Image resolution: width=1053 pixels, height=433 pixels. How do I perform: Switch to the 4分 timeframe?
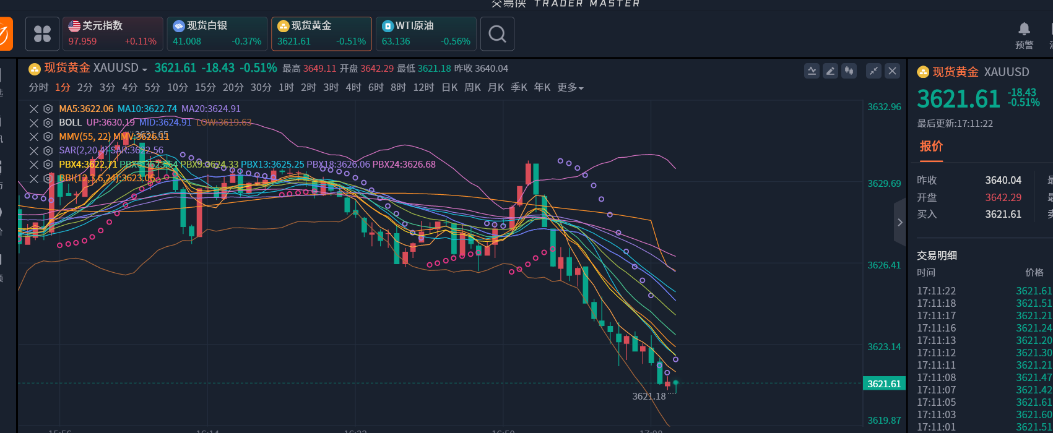click(130, 88)
